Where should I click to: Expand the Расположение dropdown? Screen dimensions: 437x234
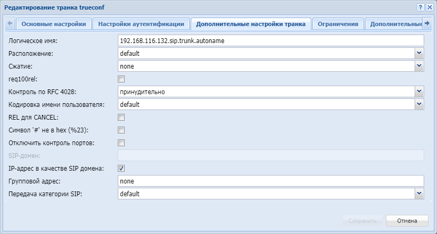(x=419, y=53)
